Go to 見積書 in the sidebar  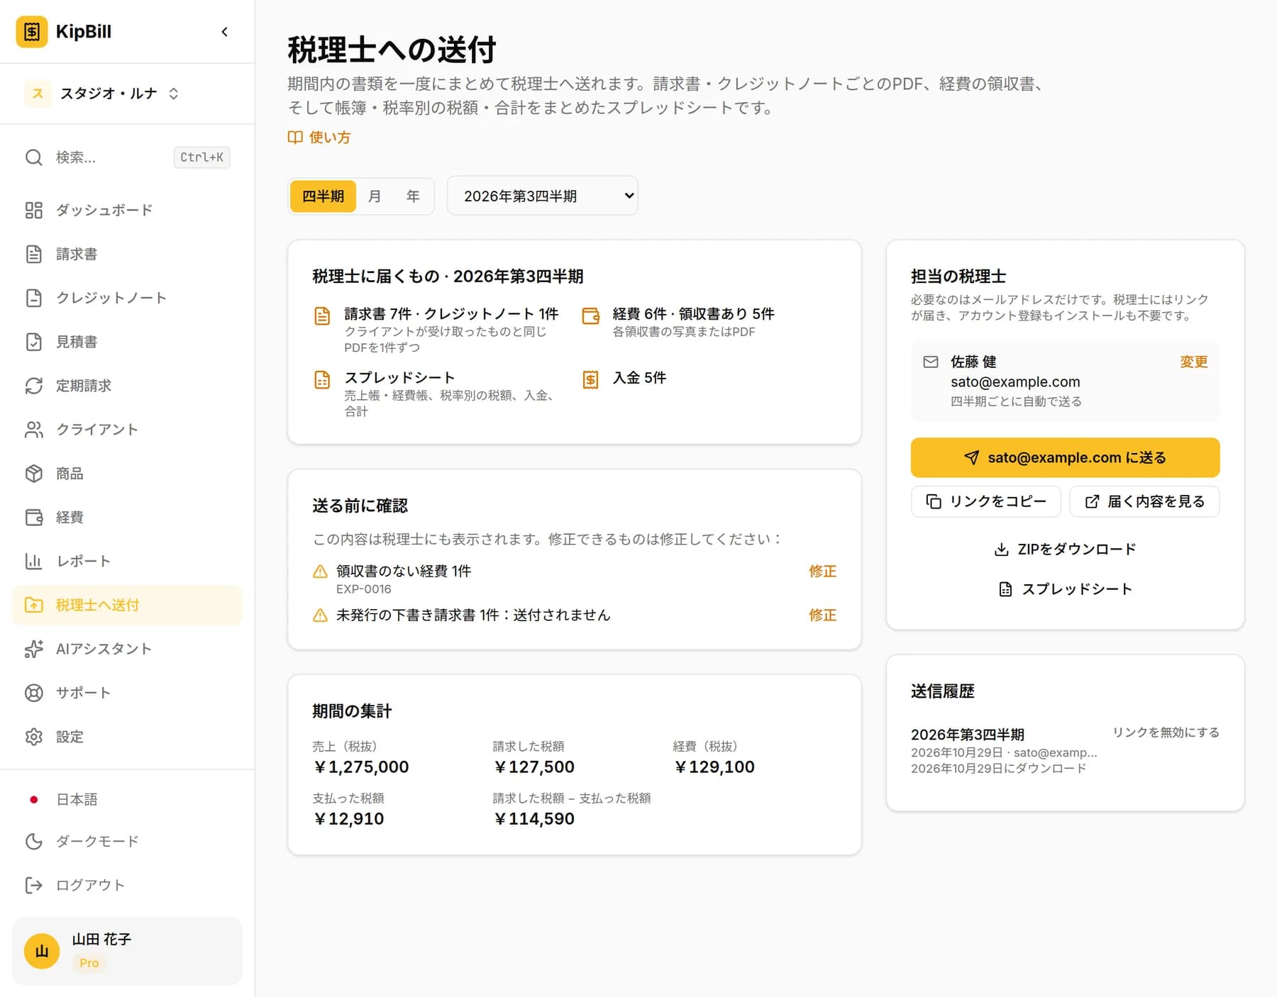(128, 342)
